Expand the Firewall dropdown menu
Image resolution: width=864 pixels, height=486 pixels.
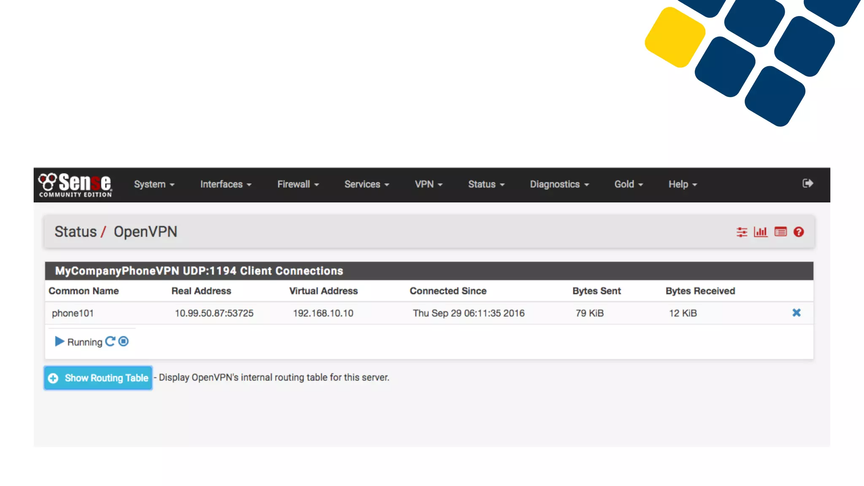click(298, 184)
